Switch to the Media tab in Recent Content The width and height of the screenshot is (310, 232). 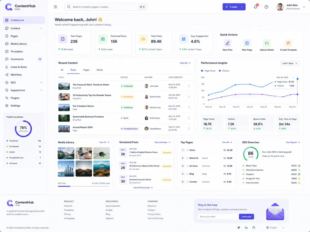tap(100, 70)
